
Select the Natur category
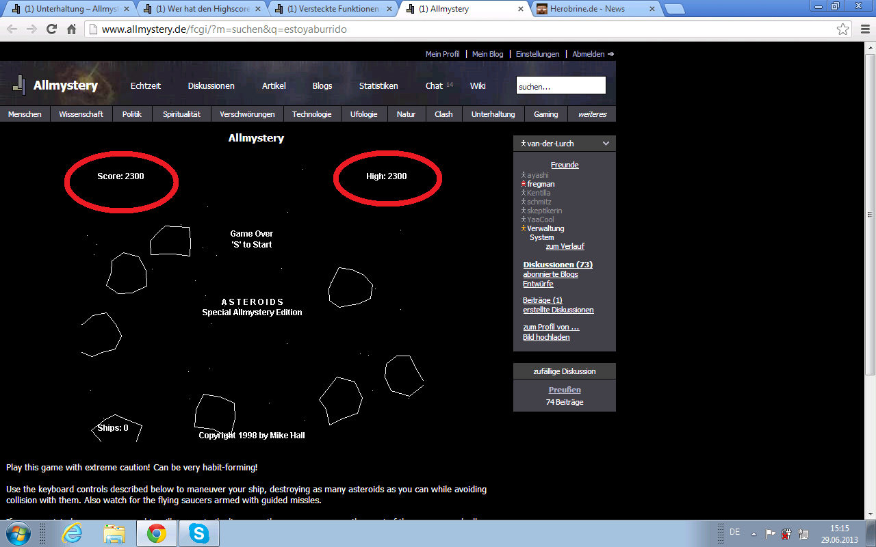coord(407,114)
